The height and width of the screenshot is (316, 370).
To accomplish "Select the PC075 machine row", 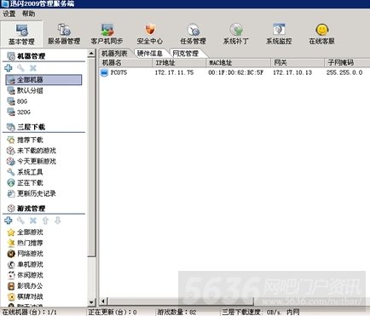I will tap(234, 72).
